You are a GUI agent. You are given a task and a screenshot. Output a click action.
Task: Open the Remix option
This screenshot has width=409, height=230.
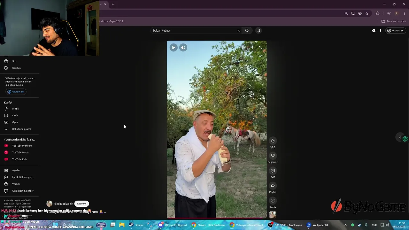click(273, 201)
